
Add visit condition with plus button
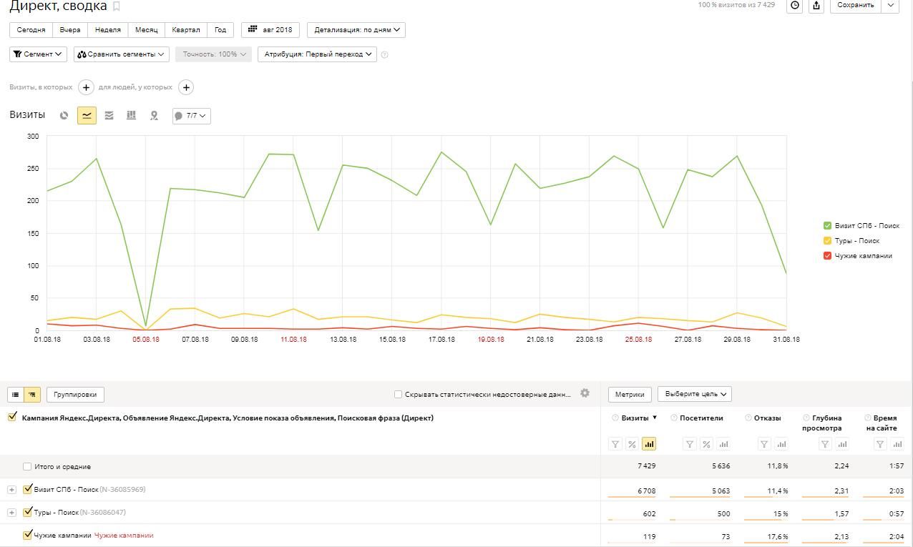click(86, 87)
